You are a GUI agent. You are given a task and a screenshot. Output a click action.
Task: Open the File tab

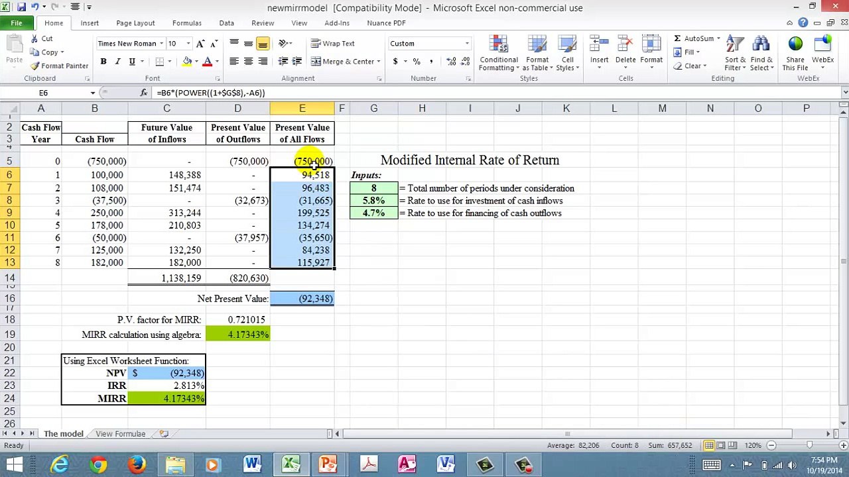tap(17, 23)
